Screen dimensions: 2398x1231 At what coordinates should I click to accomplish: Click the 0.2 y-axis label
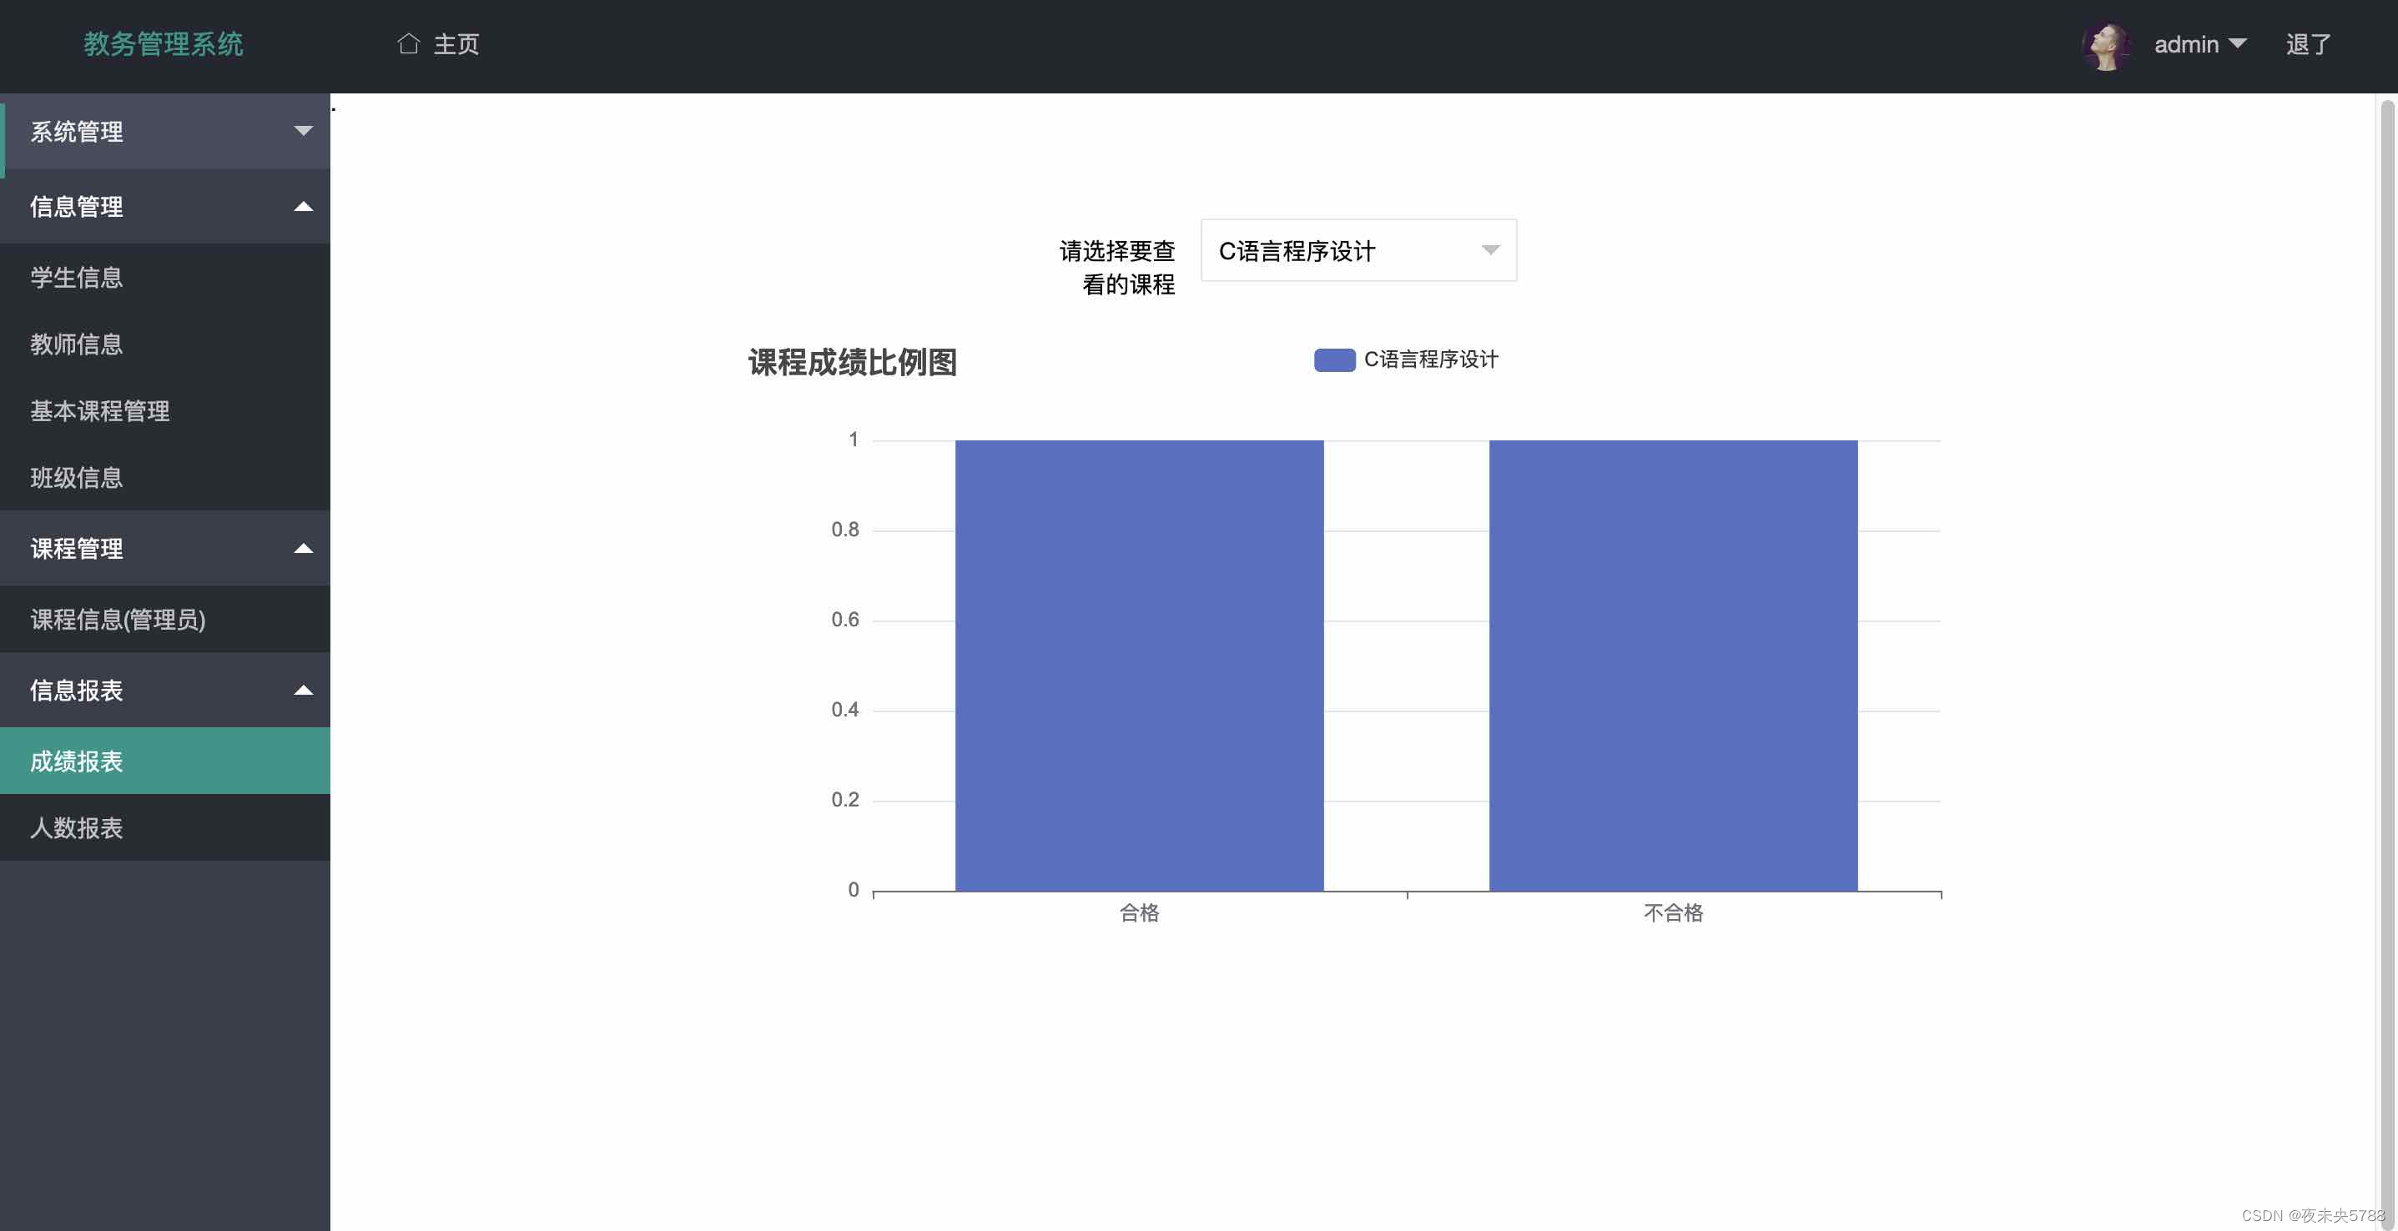[x=845, y=800]
